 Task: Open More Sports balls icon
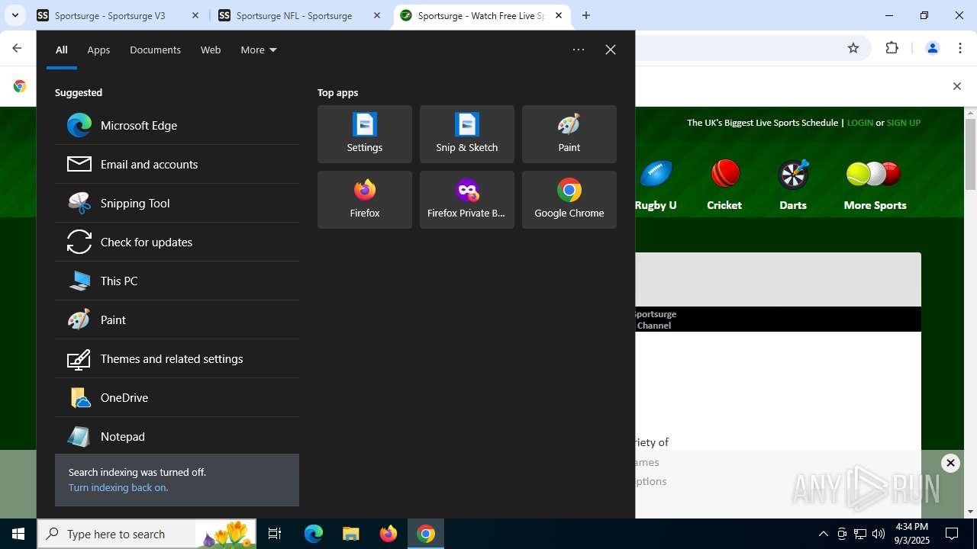874,174
